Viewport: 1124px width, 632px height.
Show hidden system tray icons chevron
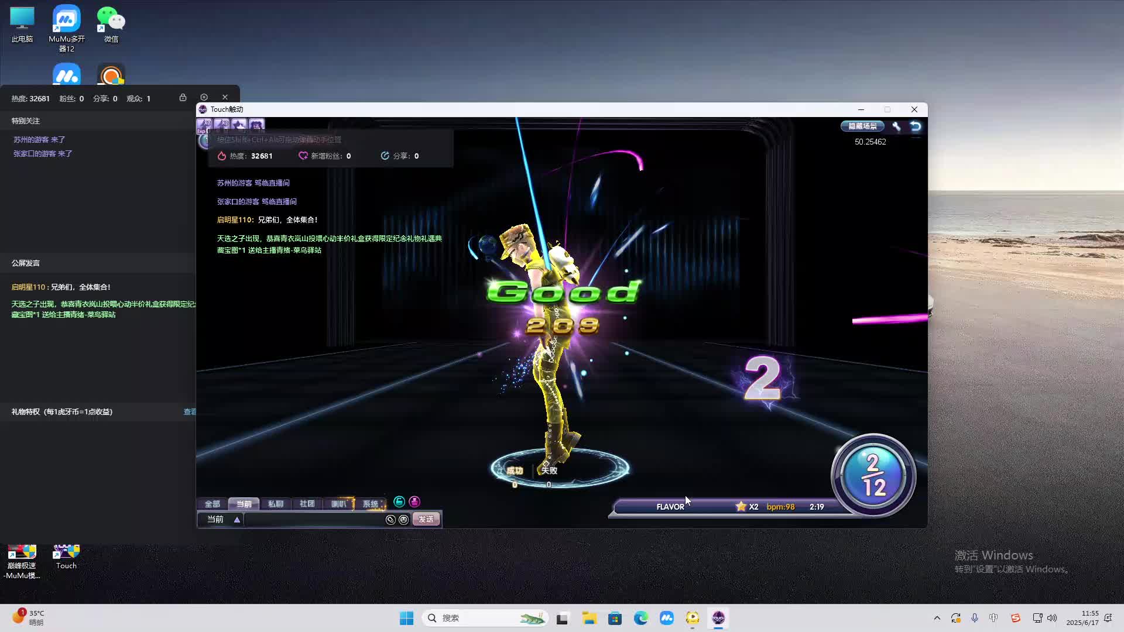[937, 618]
